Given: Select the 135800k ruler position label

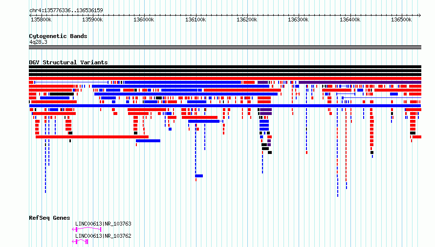Looking at the screenshot, I should tap(41, 19).
